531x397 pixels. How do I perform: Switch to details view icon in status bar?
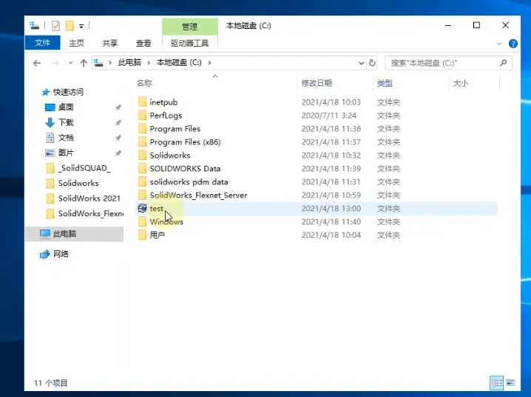[x=496, y=383]
